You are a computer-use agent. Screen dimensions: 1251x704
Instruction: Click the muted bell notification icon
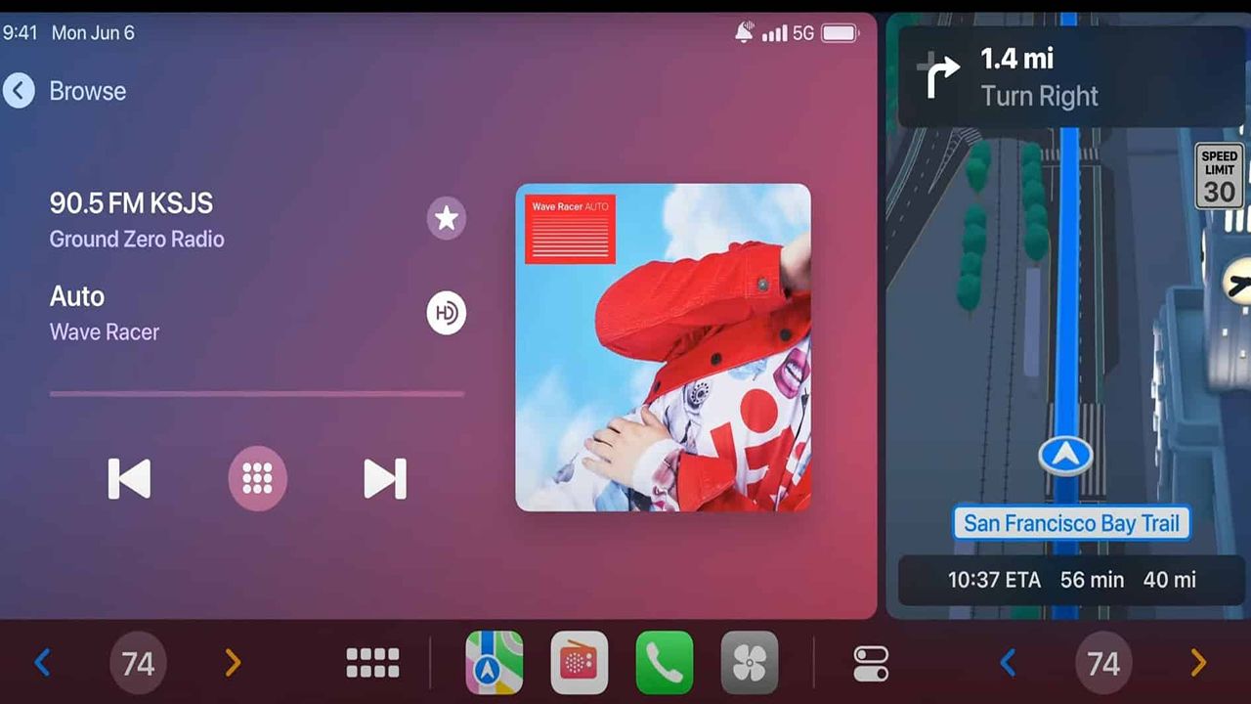coord(744,32)
